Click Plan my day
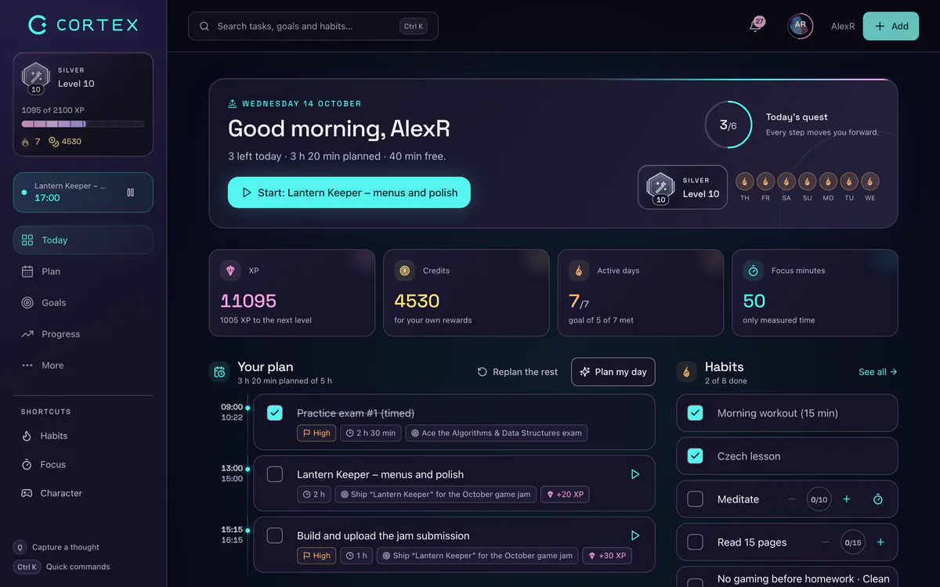The image size is (940, 587). 613,372
